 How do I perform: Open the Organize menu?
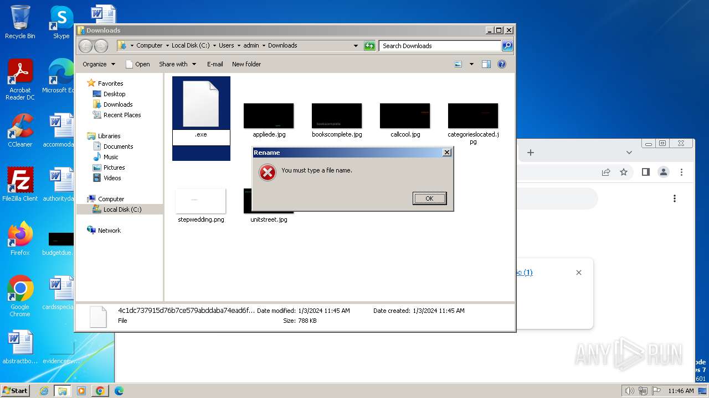pyautogui.click(x=99, y=64)
